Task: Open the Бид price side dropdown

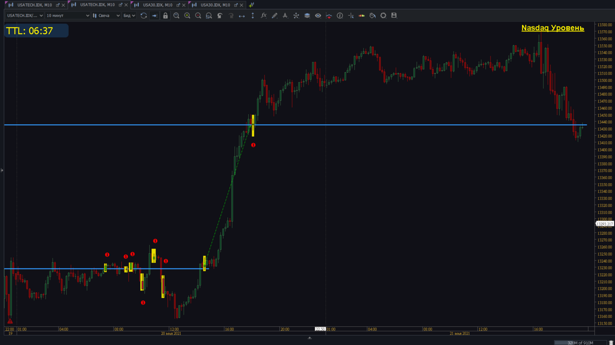Action: click(x=129, y=16)
